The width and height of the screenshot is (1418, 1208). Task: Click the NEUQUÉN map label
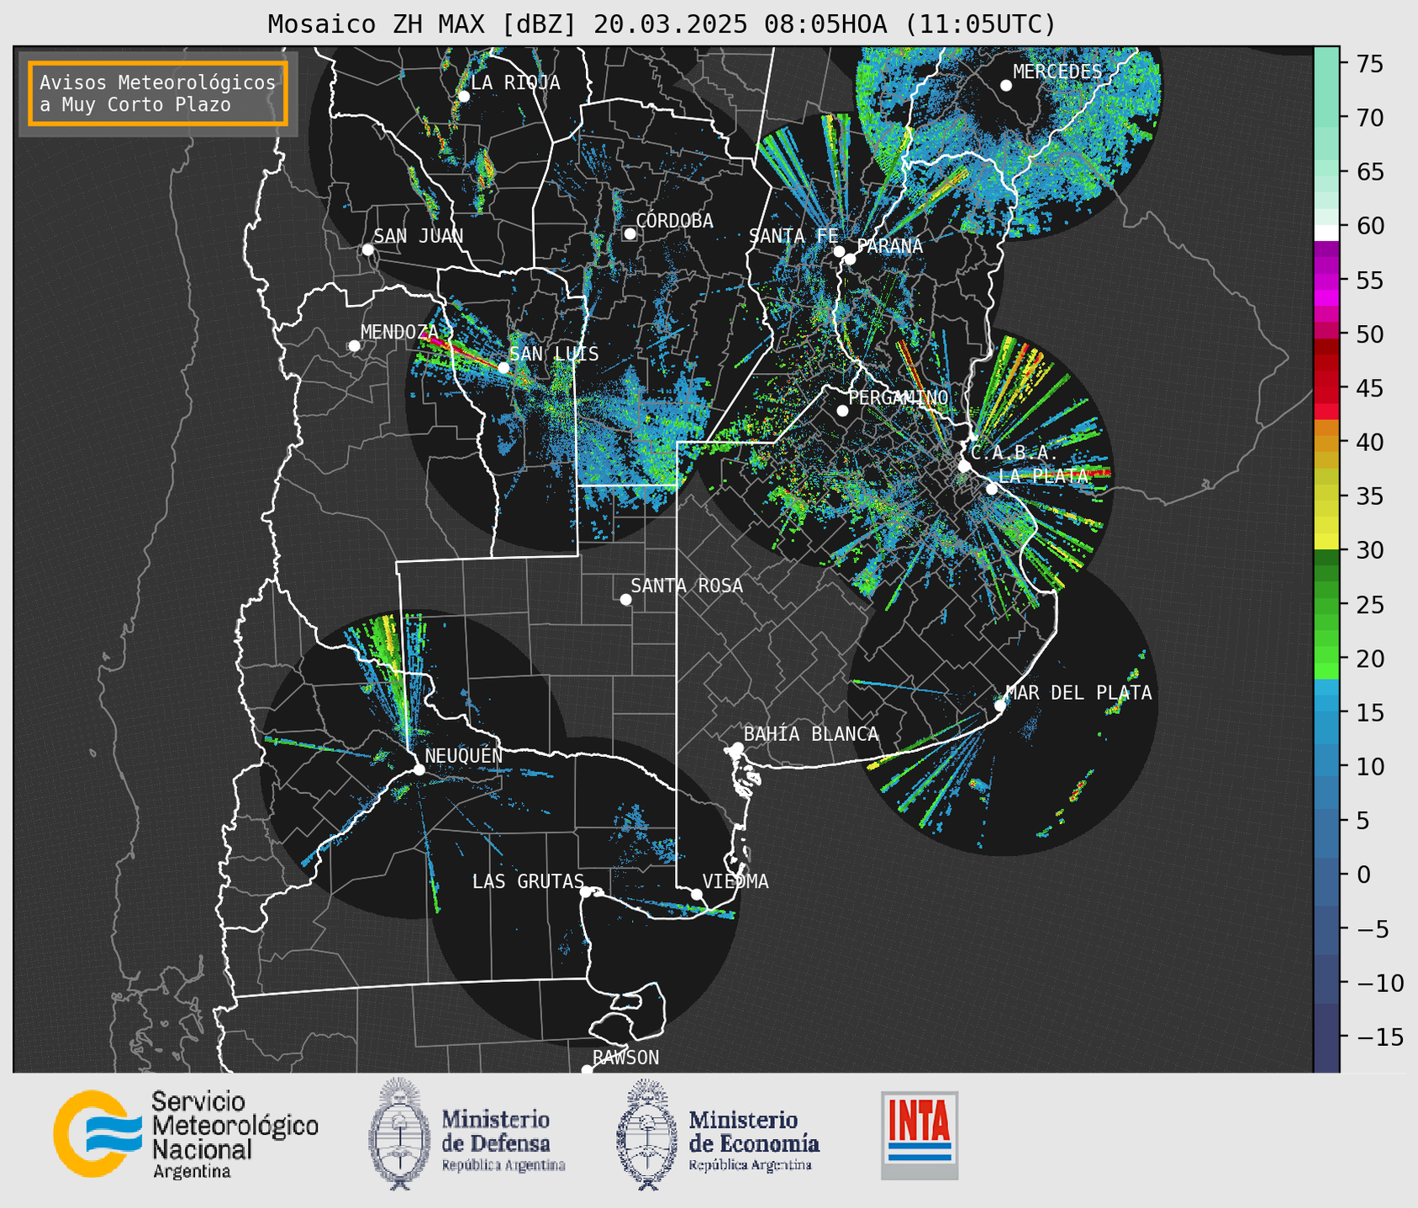tap(463, 755)
